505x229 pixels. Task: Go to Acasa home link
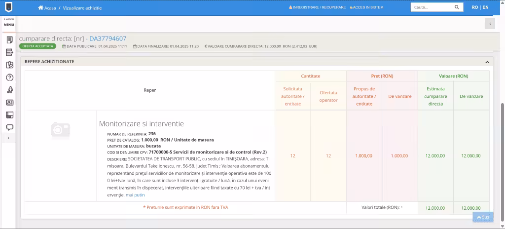point(47,8)
